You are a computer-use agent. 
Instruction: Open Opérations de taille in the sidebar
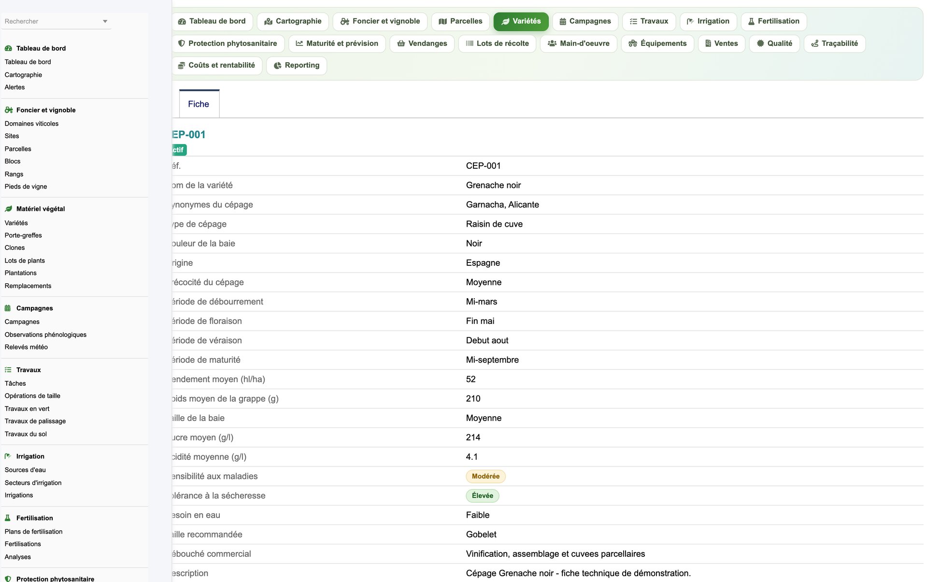click(x=32, y=396)
